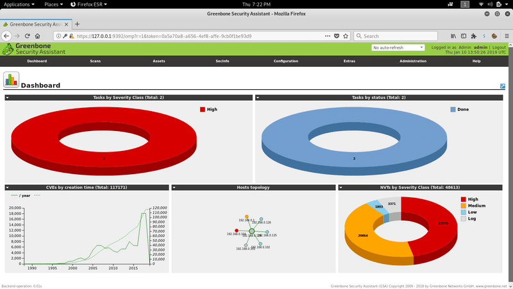The width and height of the screenshot is (513, 289).
Task: Open the Configuration menu
Action: 285,61
